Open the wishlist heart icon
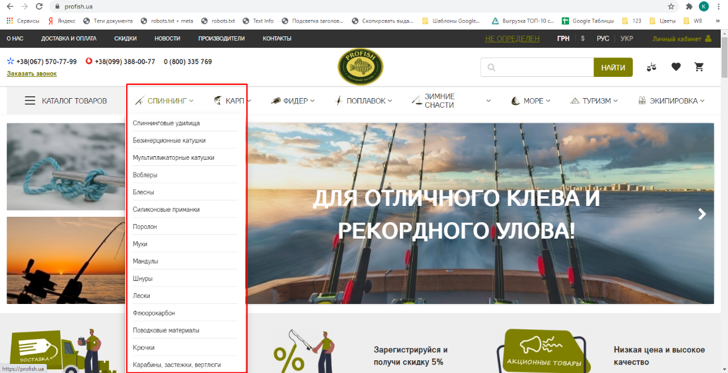 click(x=676, y=67)
